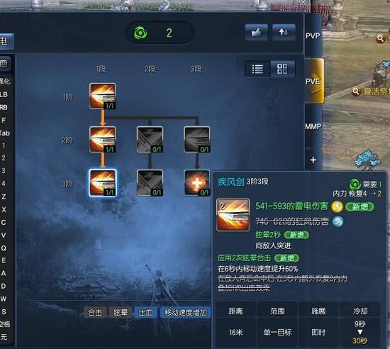
Task: Toggle the 移动速度增加 filter tag
Action: coord(186,312)
